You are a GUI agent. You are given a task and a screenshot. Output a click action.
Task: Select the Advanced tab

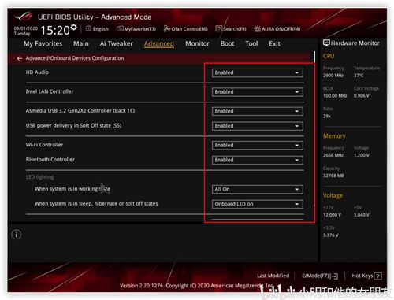coord(159,43)
